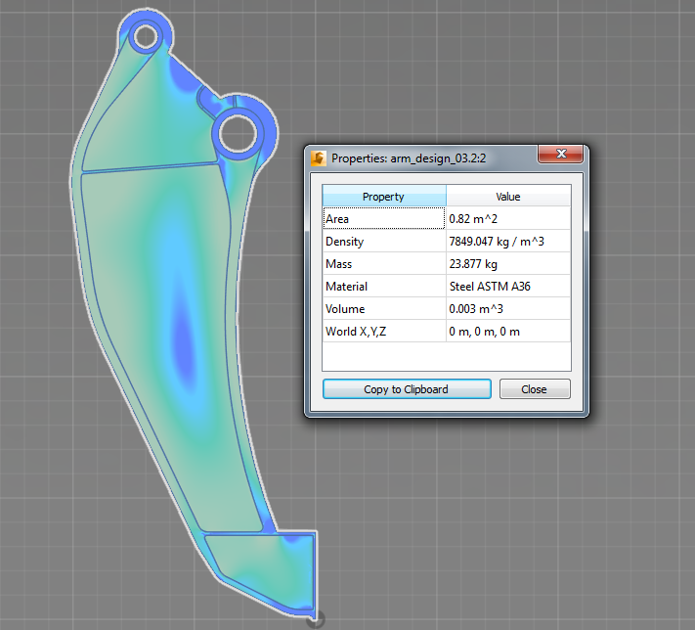Click the Close button in Properties dialog

[x=535, y=389]
